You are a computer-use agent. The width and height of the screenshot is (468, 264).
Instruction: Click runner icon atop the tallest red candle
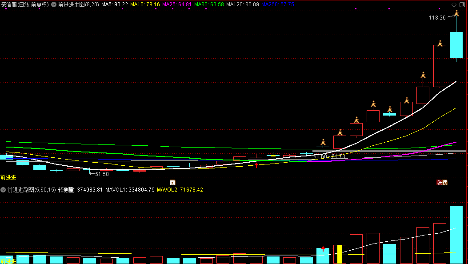click(x=440, y=44)
